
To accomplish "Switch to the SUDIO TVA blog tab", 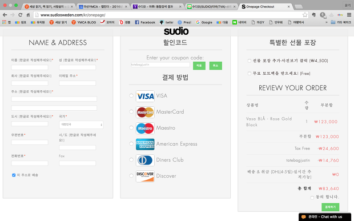I will click(x=211, y=6).
